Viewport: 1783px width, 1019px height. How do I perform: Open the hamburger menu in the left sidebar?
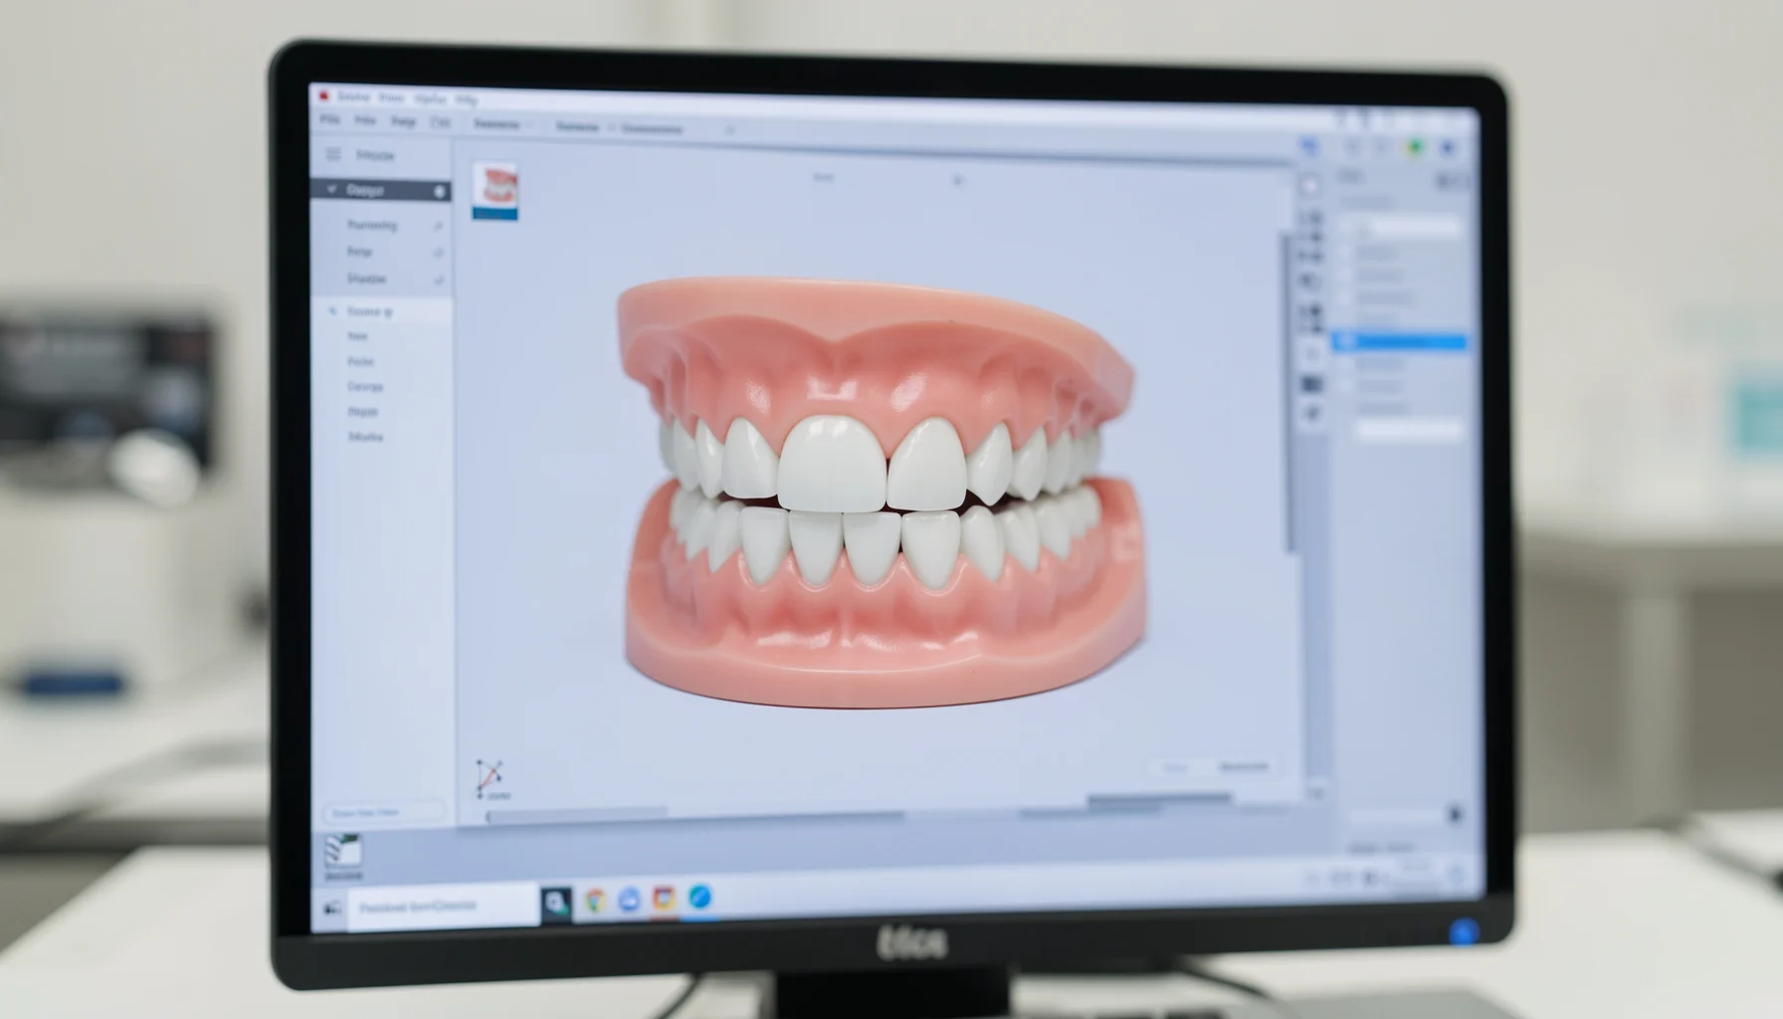333,155
